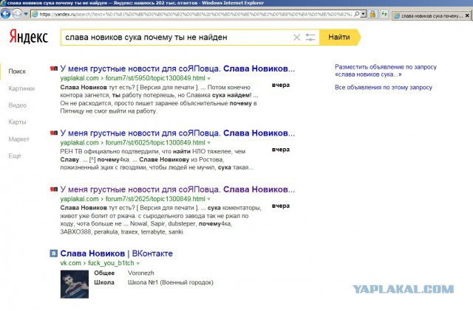The height and width of the screenshot is (311, 473).
Task: Click the ЯП favicon of the third result
Action: tap(54, 189)
